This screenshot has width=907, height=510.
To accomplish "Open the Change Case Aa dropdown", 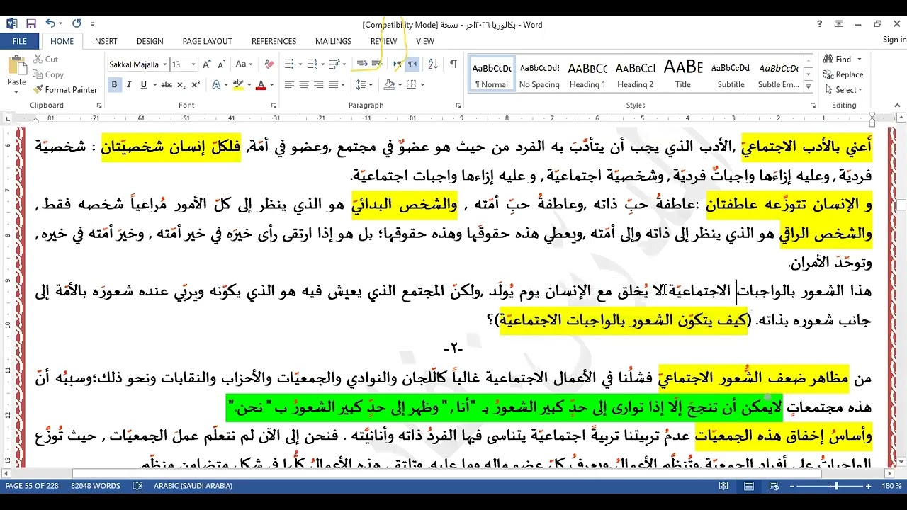I will tap(244, 64).
